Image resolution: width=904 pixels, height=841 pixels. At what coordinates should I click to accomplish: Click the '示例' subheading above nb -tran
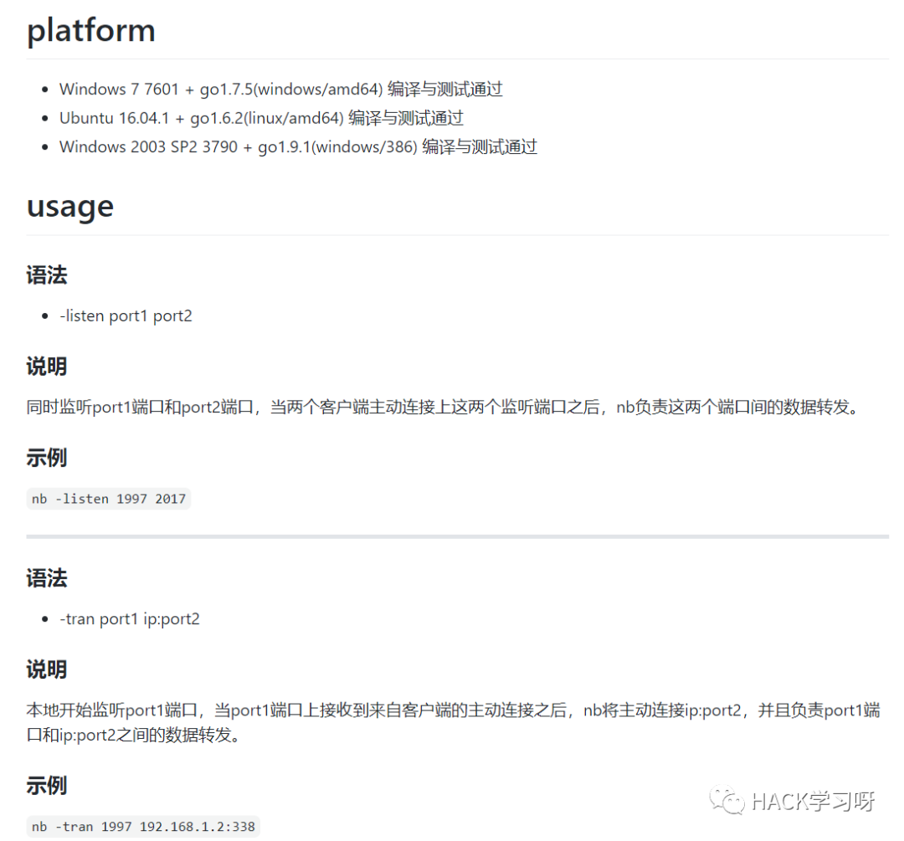(x=47, y=785)
